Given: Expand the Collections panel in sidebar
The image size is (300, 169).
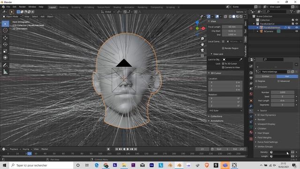Looking at the screenshot, I should pos(216,116).
